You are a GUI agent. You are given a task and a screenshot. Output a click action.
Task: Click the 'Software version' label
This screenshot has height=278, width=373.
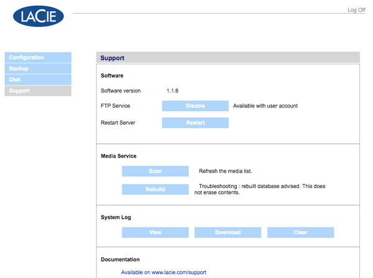121,91
